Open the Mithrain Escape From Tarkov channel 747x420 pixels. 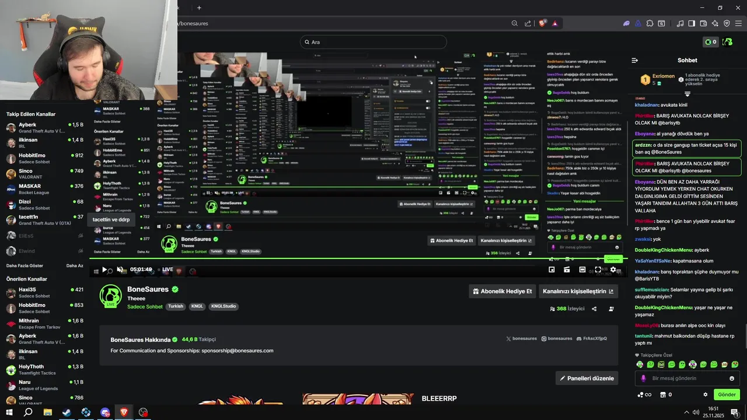(44, 324)
